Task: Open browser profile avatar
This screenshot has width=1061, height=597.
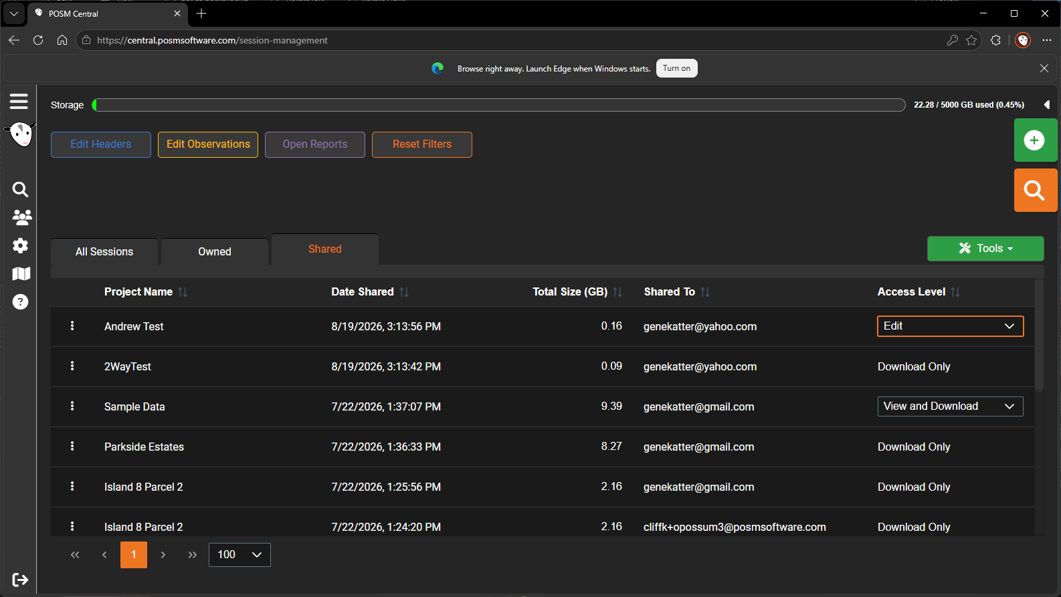Action: [1023, 40]
